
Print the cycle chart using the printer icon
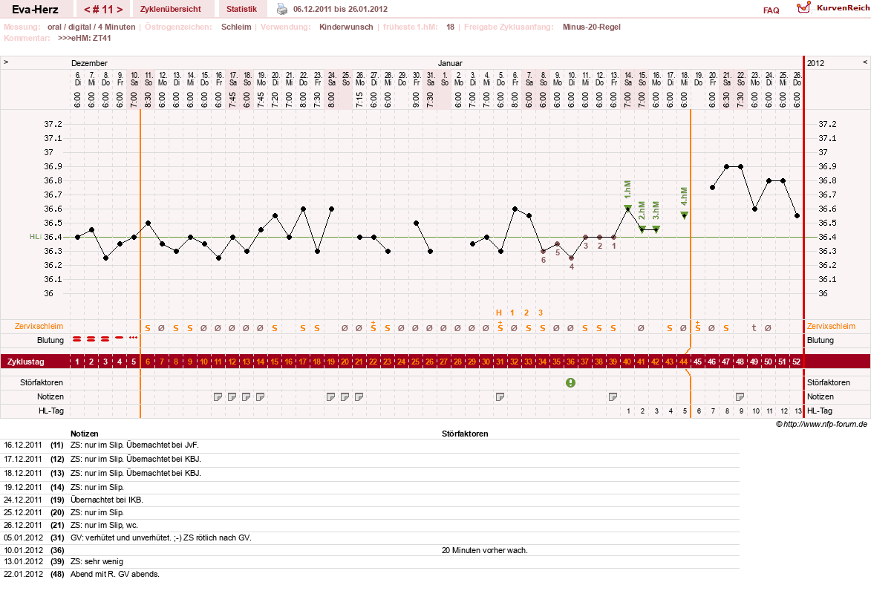pyautogui.click(x=282, y=9)
